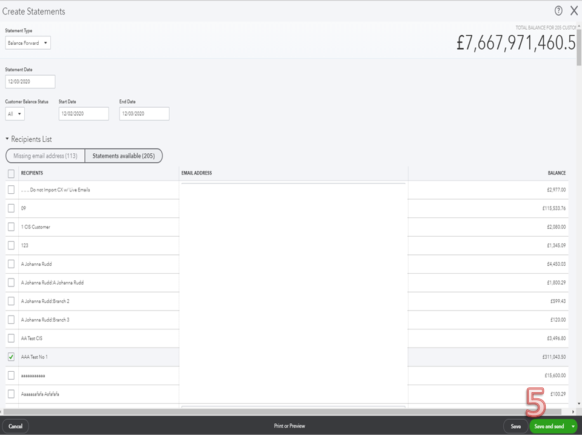Select the AAA Test No 1 name
The image size is (582, 436).
pos(35,357)
